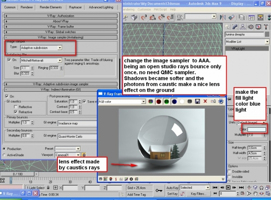Image resolution: width=271 pixels, height=200 pixels.
Task: Click the Key Filters button
Action: coord(198,194)
